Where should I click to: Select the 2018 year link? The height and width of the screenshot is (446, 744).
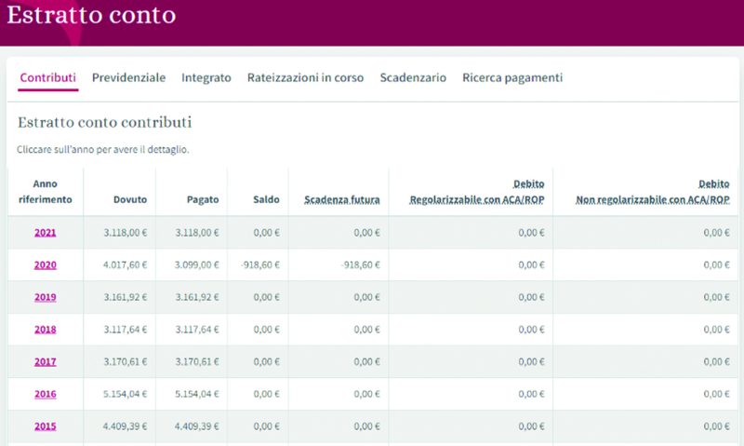(46, 330)
